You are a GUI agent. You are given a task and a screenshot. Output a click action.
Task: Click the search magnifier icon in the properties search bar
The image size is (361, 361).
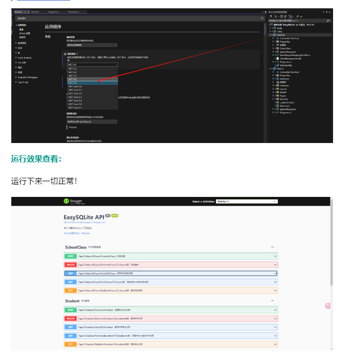pos(262,18)
